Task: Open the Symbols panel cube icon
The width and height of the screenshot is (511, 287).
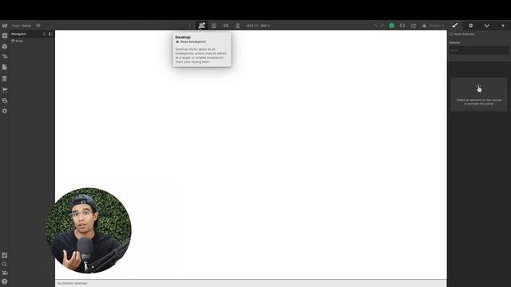Action: (5, 46)
